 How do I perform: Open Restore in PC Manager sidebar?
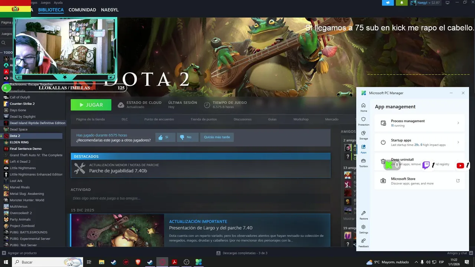tap(364, 215)
